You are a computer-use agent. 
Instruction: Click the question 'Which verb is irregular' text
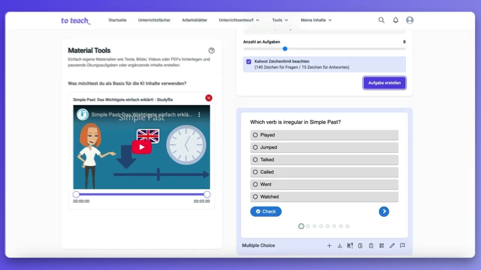coord(295,122)
